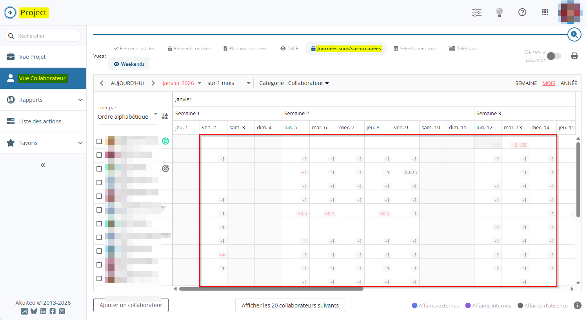
Task: Toggle the alphabetical sort direction icon
Action: (x=165, y=116)
